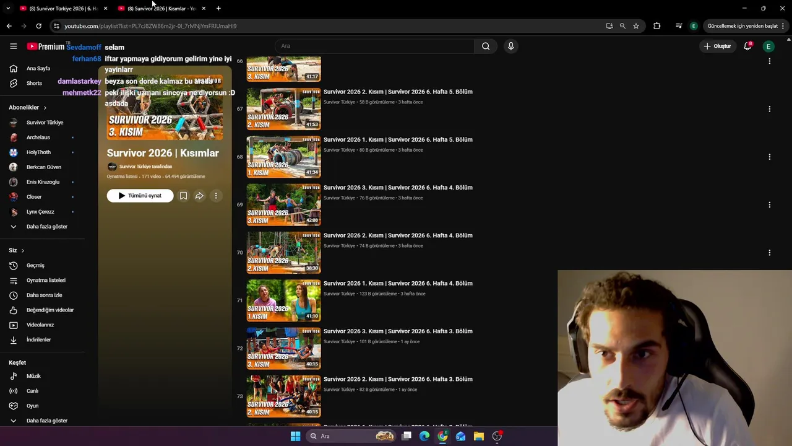Open Microsoft Edge from taskbar
792x446 pixels.
pos(424,436)
